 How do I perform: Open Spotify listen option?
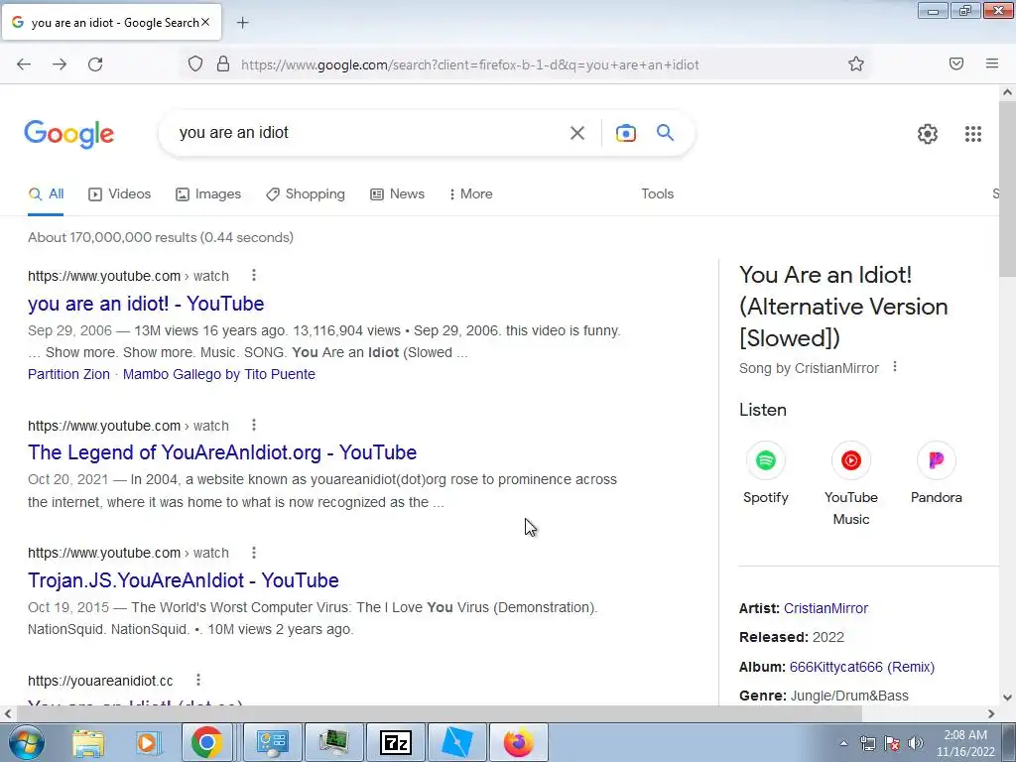point(765,473)
